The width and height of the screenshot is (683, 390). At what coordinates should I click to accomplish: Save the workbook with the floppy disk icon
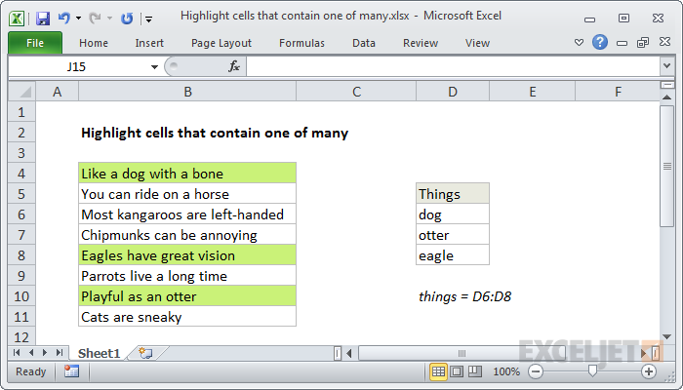43,19
